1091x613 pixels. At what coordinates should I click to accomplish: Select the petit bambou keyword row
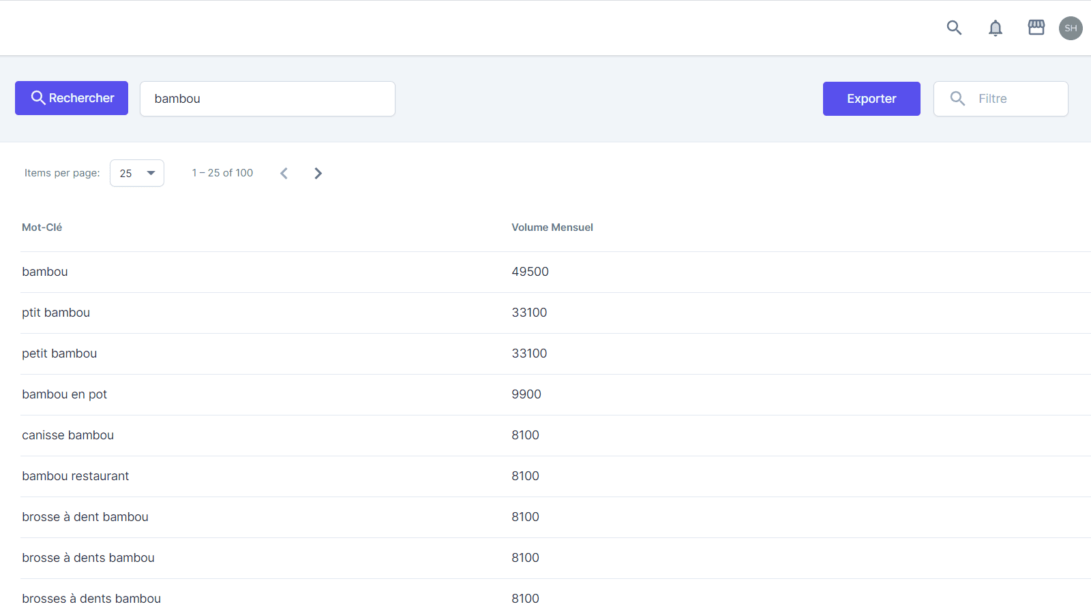(x=59, y=353)
